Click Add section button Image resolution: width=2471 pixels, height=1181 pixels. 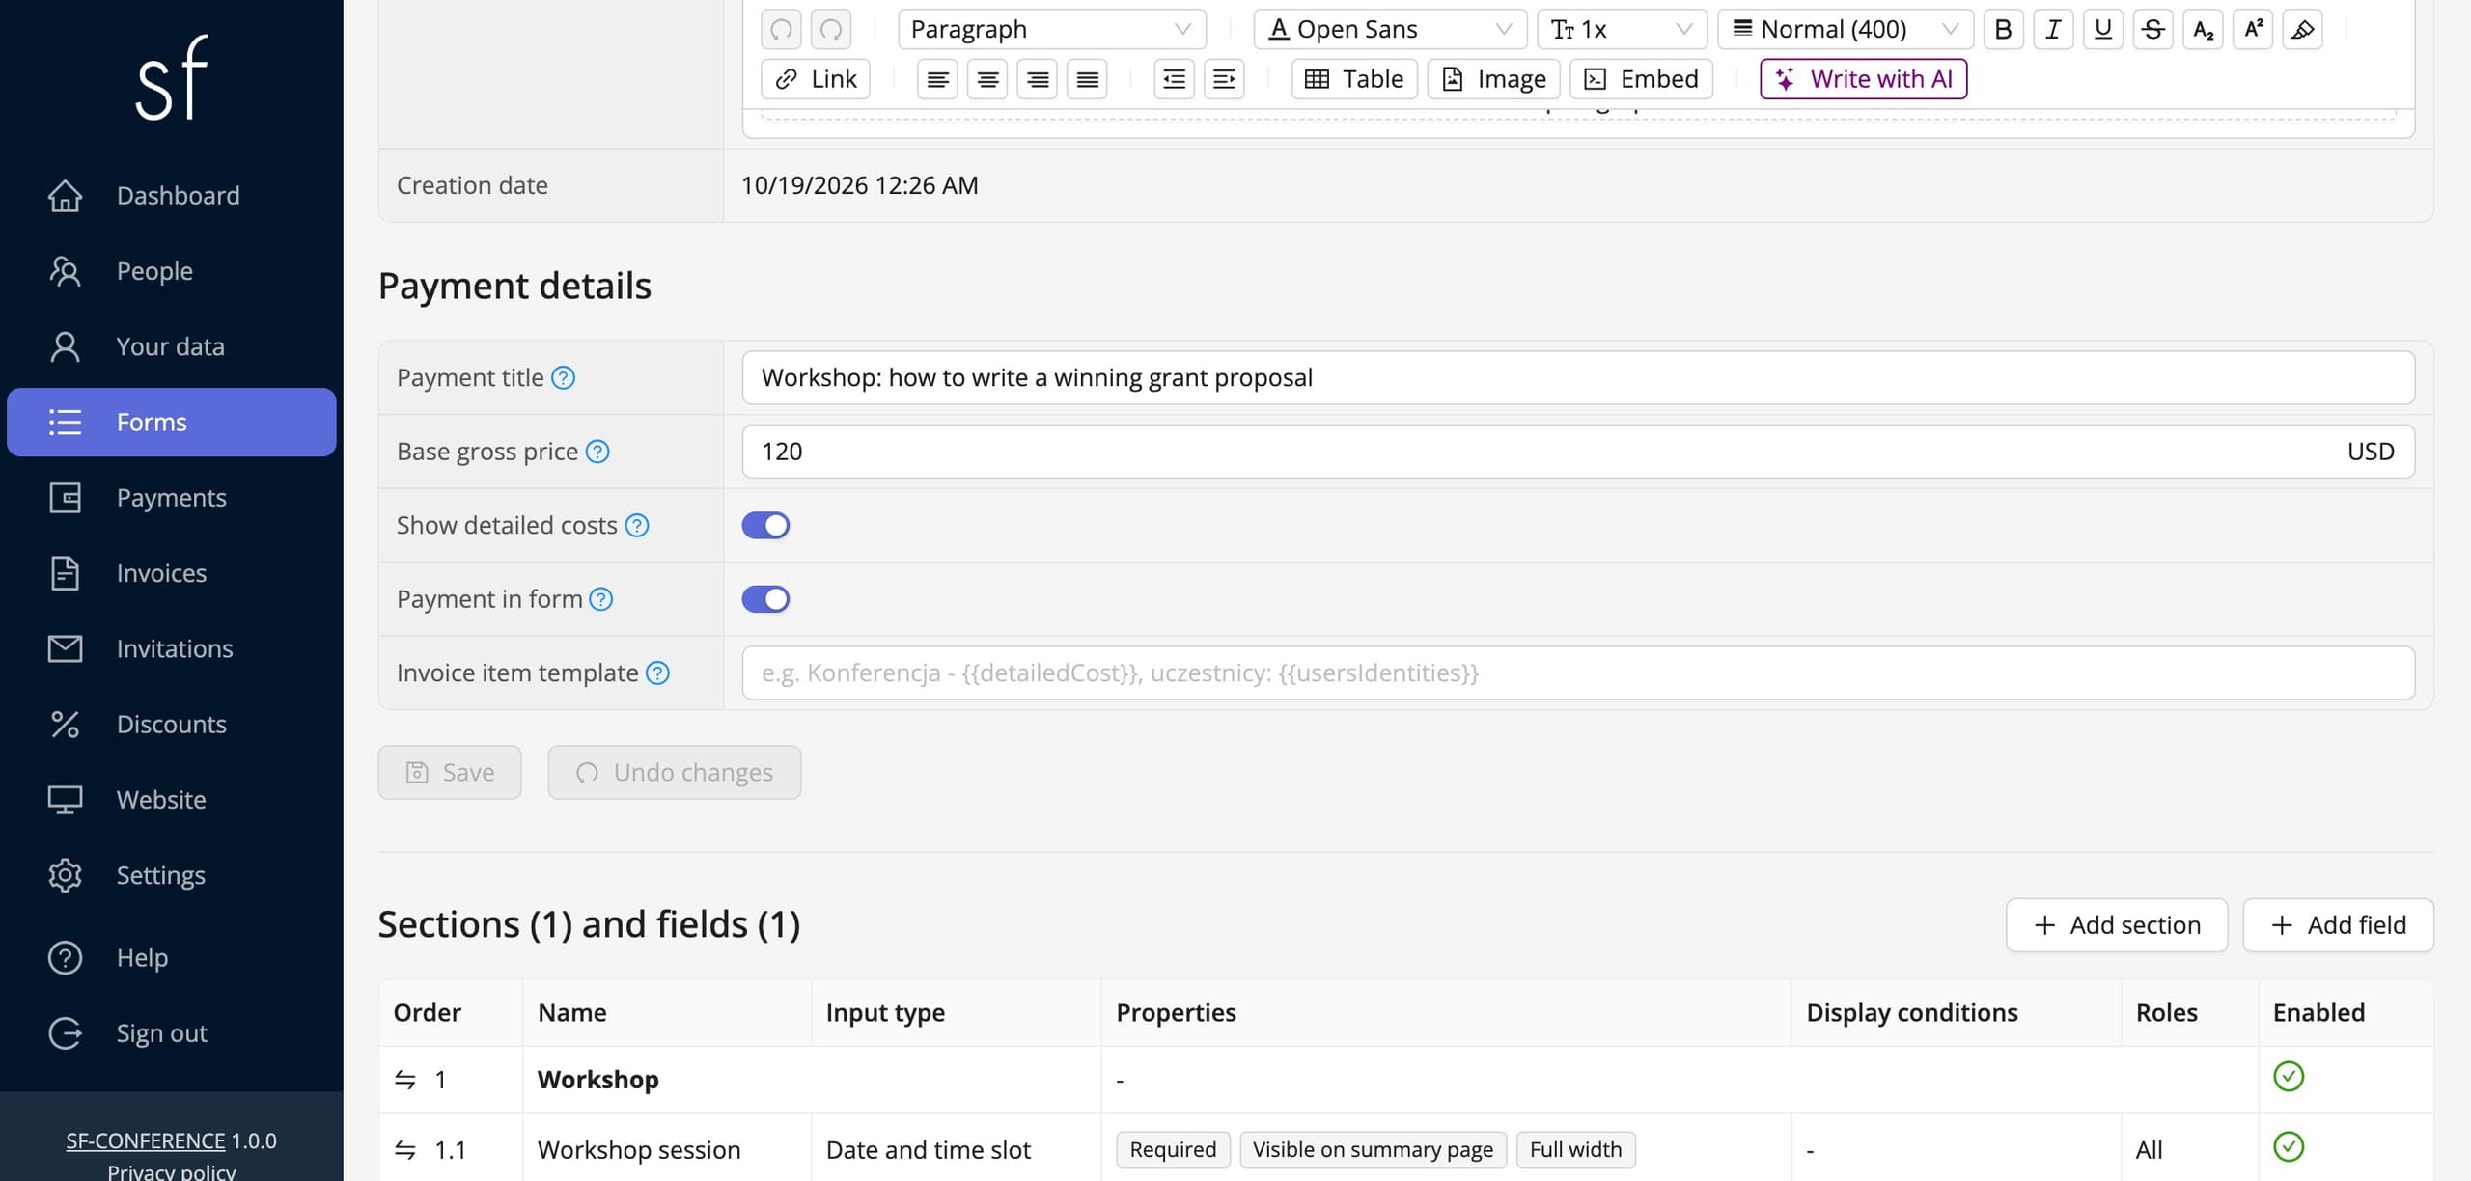[x=2117, y=926]
